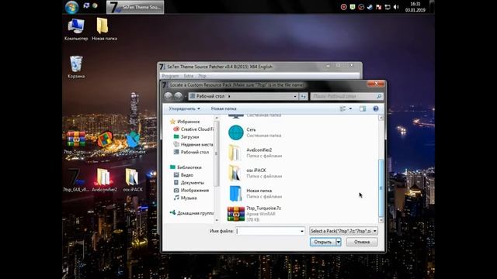Select Недавние места in sidebar
497x279 pixels.
[x=193, y=144]
